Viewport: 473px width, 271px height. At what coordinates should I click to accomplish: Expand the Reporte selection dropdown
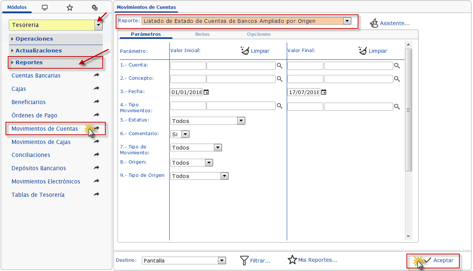347,21
